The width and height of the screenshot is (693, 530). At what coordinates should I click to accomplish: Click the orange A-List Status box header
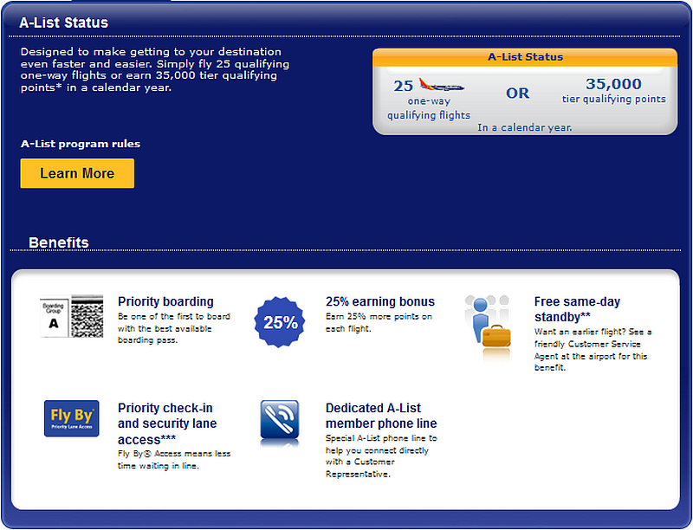click(x=525, y=57)
